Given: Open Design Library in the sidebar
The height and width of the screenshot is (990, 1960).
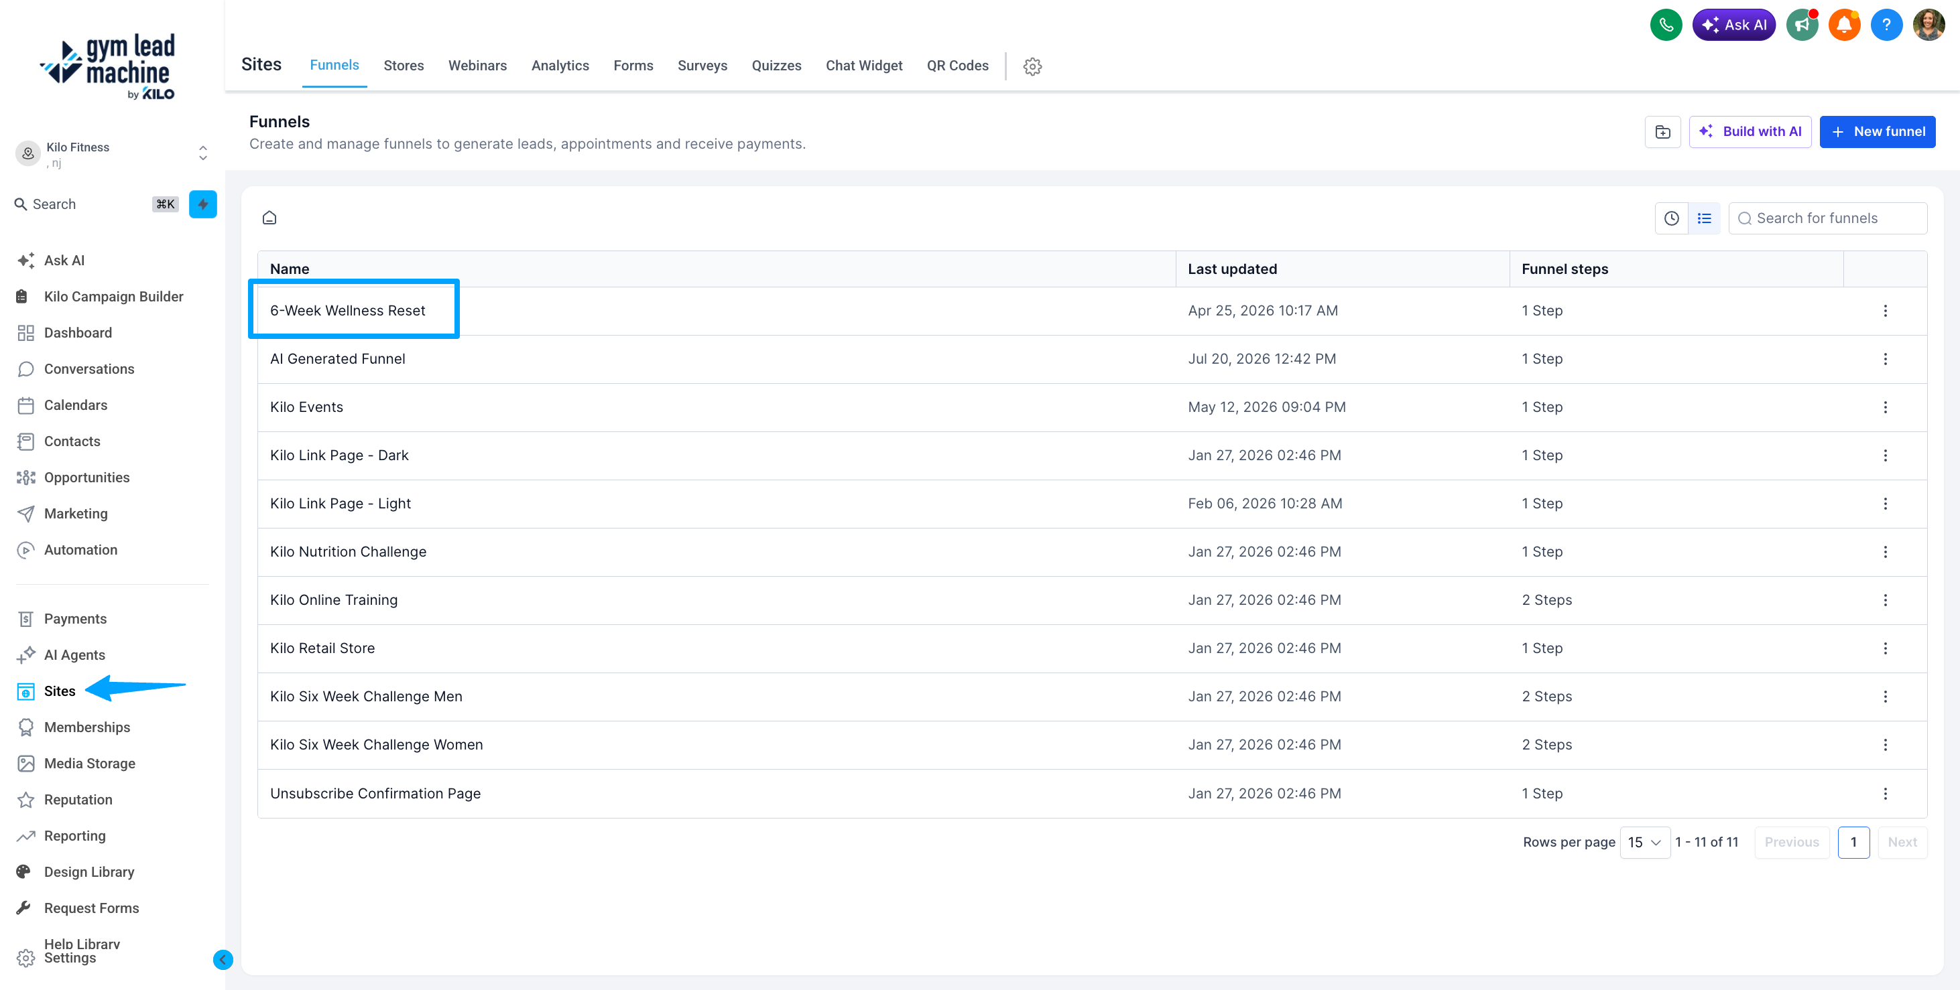Looking at the screenshot, I should point(89,872).
